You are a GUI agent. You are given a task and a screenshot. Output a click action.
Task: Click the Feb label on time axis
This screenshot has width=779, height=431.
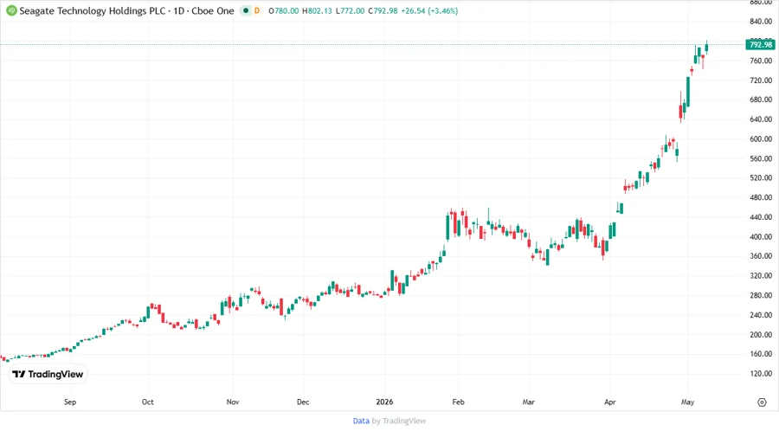[x=458, y=402]
